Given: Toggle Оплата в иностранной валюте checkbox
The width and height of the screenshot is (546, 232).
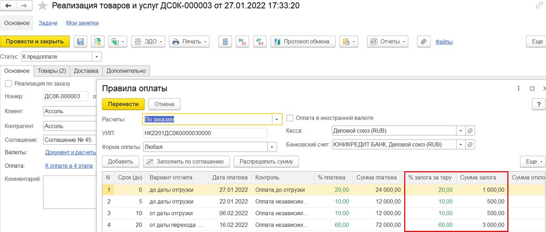Looking at the screenshot, I should pos(290,118).
